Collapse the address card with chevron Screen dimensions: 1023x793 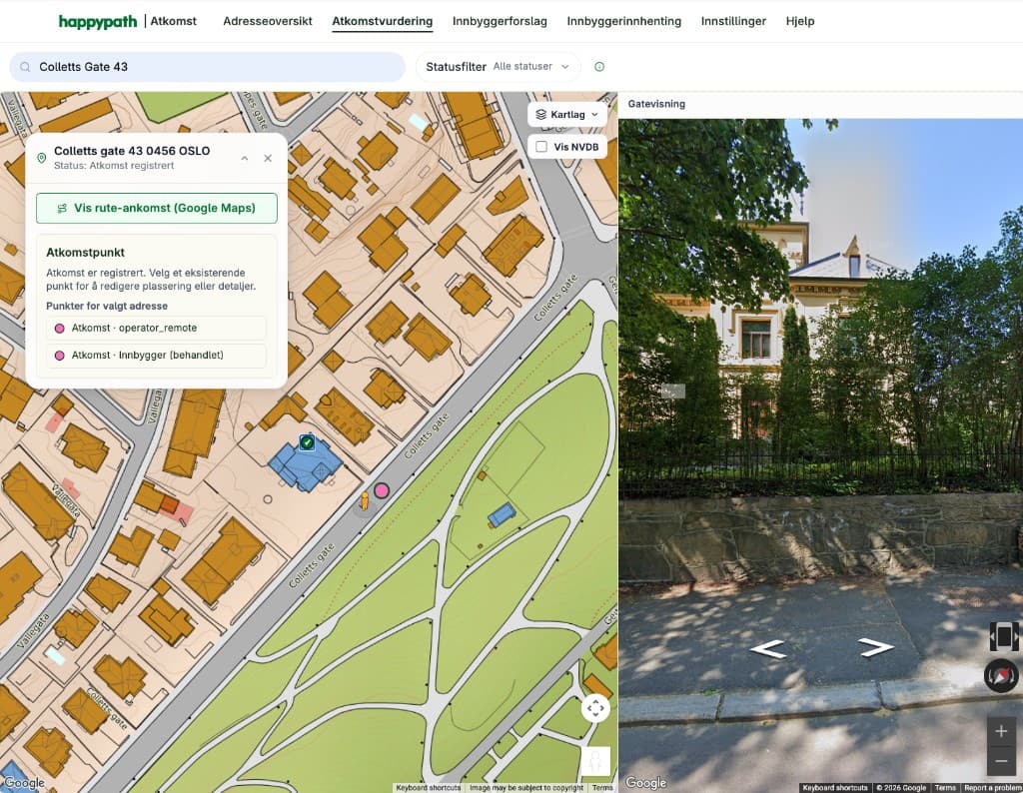point(245,158)
